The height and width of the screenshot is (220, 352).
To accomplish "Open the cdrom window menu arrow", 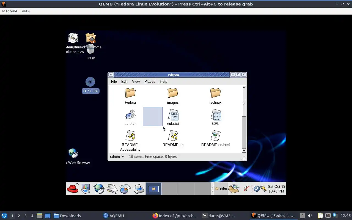I will click(x=111, y=75).
